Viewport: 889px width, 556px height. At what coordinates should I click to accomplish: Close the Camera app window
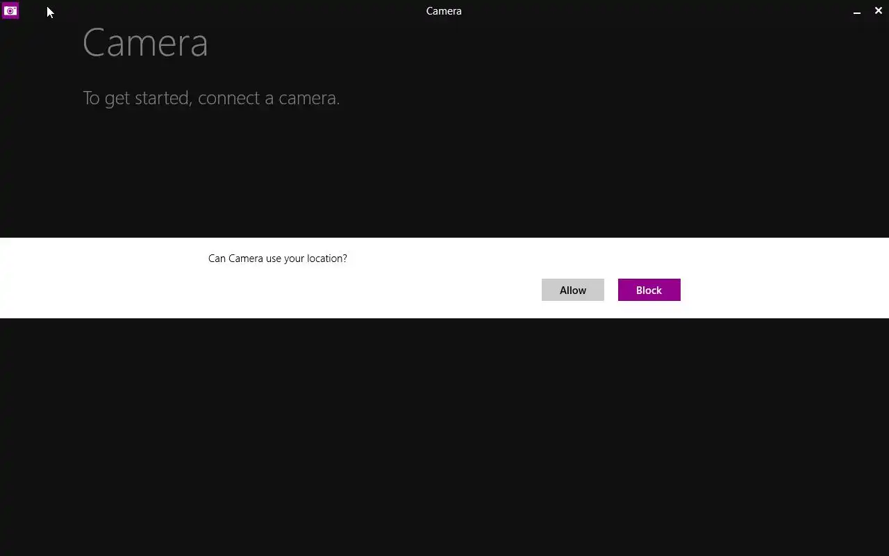coord(879,10)
